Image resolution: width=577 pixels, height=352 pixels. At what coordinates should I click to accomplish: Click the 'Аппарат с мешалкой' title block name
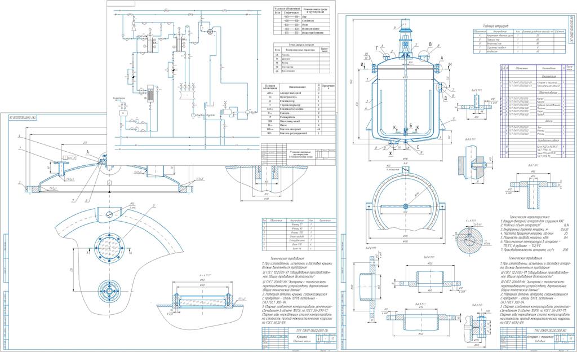pos(540,337)
